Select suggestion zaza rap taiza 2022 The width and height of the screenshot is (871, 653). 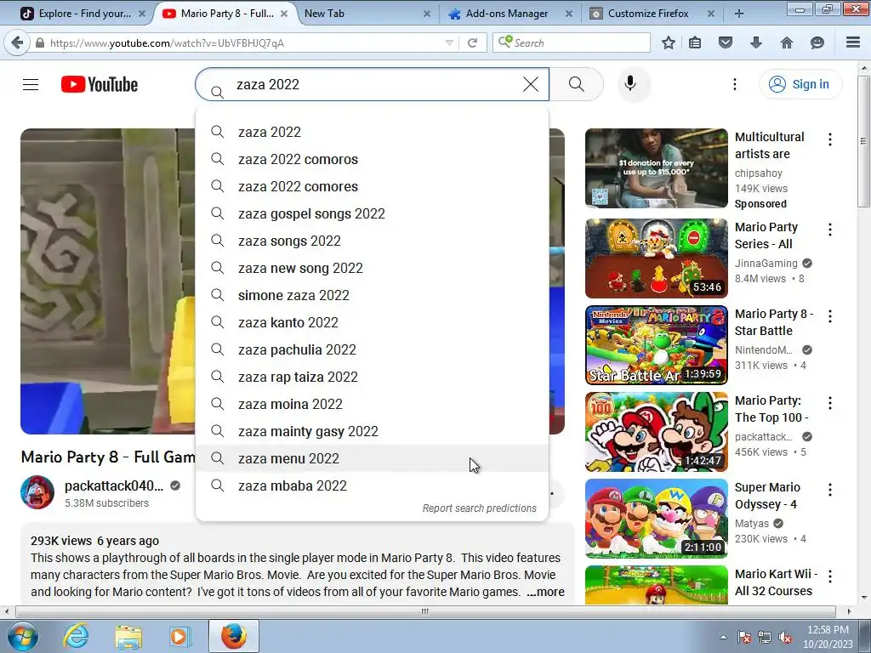pos(372,377)
